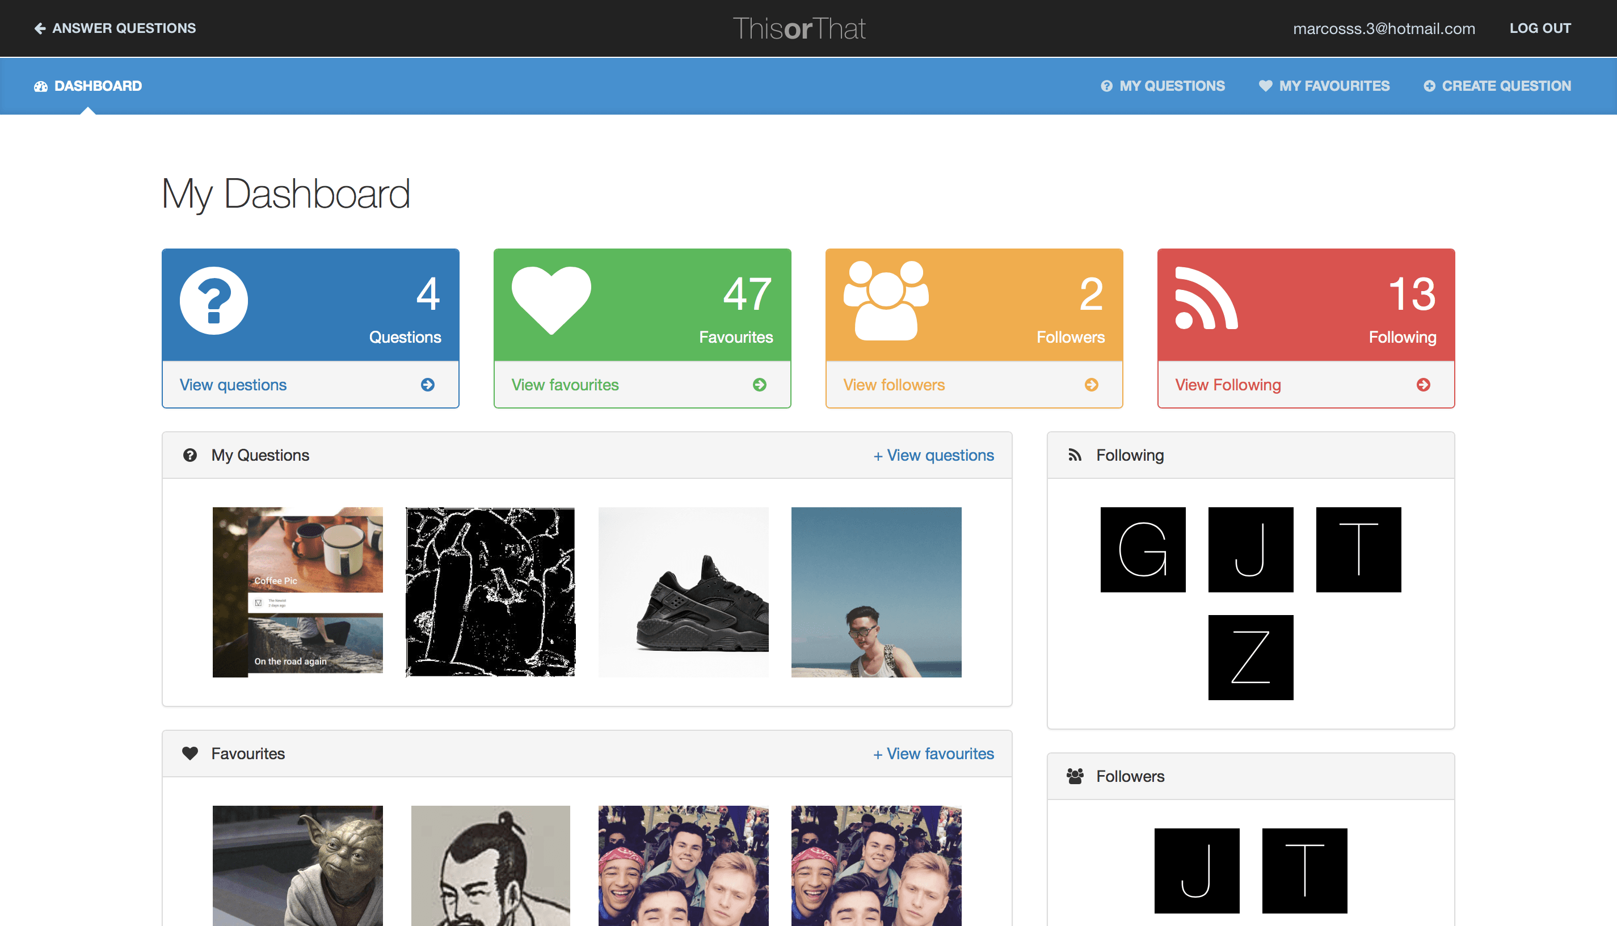Screen dimensions: 1617x926
Task: Open the black sneaker question thumbnail
Action: click(x=684, y=592)
